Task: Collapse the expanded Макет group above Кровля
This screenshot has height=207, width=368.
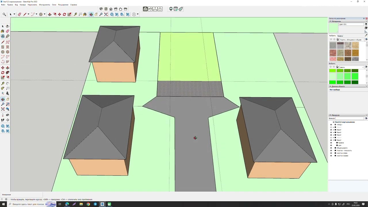Action: tap(333, 140)
